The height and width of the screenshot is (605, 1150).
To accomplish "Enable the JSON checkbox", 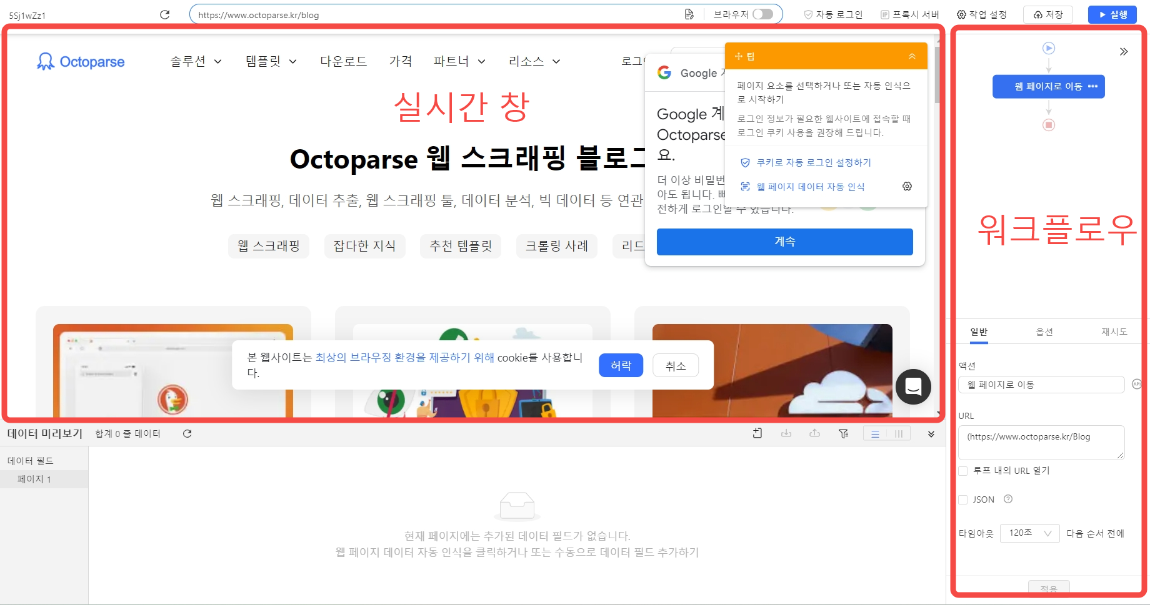I will [963, 499].
